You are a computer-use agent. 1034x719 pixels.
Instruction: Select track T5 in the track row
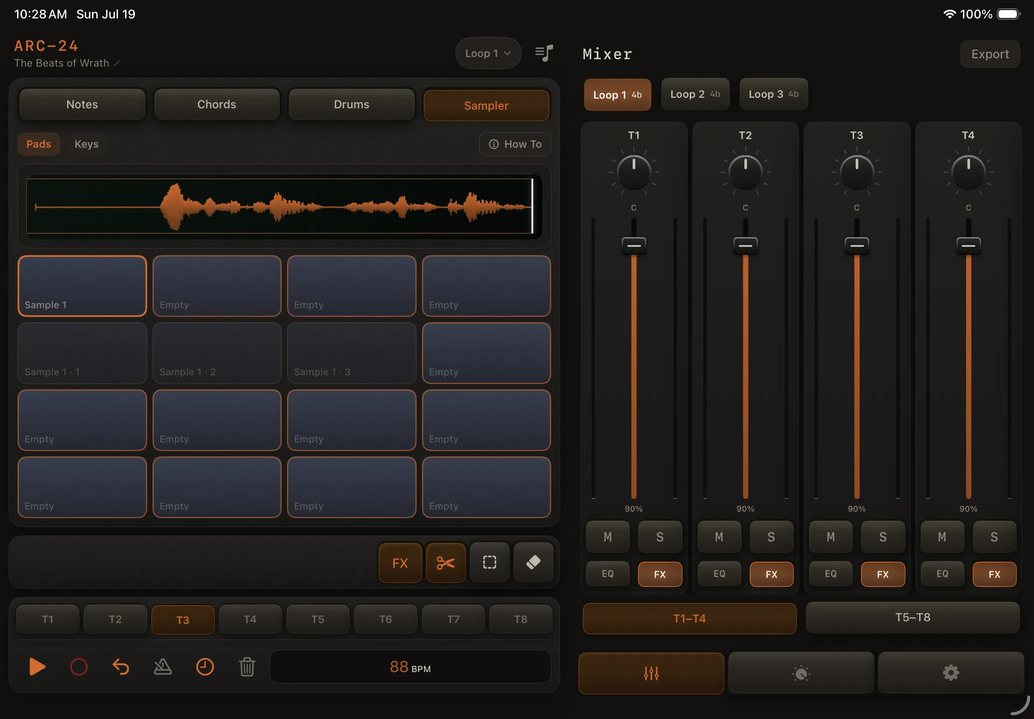pos(318,619)
